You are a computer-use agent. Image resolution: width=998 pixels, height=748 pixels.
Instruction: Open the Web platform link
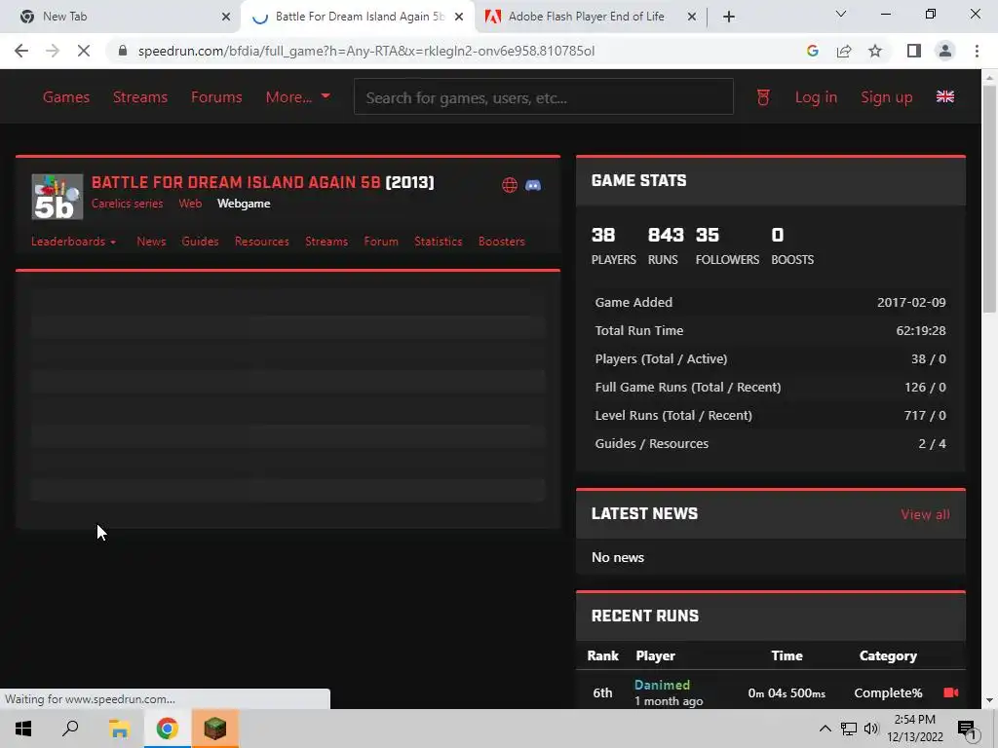pos(190,204)
